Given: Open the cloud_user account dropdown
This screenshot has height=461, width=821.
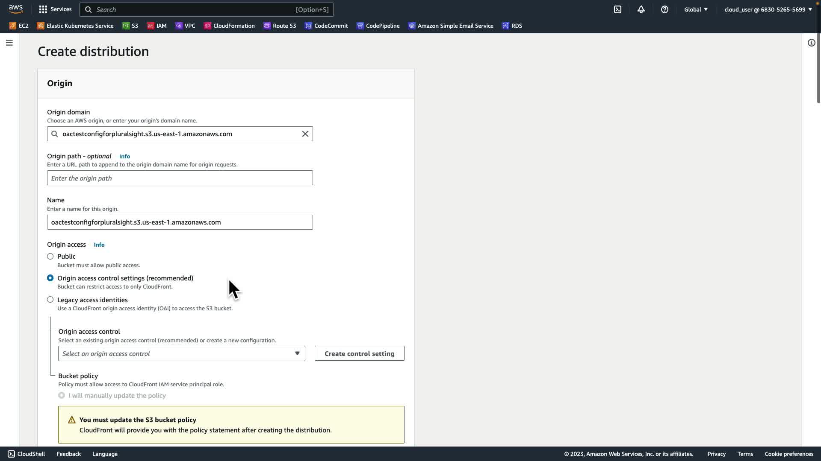Looking at the screenshot, I should click(768, 9).
